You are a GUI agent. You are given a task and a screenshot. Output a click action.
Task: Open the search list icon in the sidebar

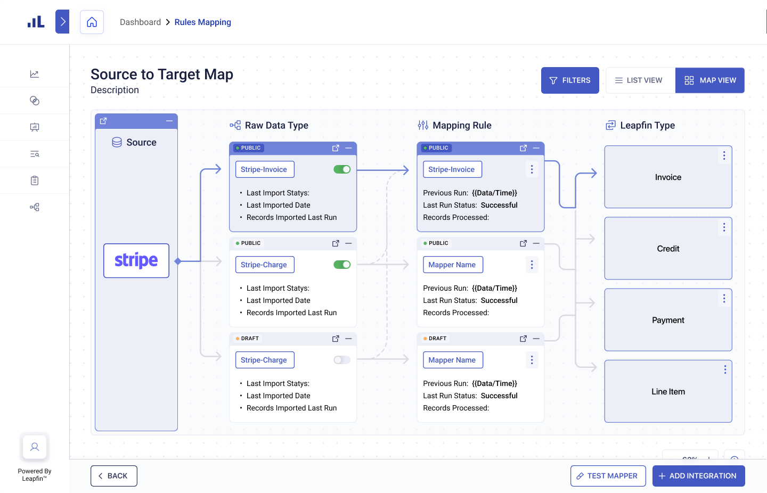[x=35, y=154]
